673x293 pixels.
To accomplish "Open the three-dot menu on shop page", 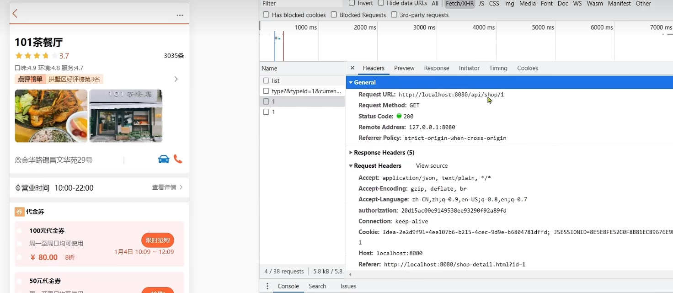I will coord(180,16).
